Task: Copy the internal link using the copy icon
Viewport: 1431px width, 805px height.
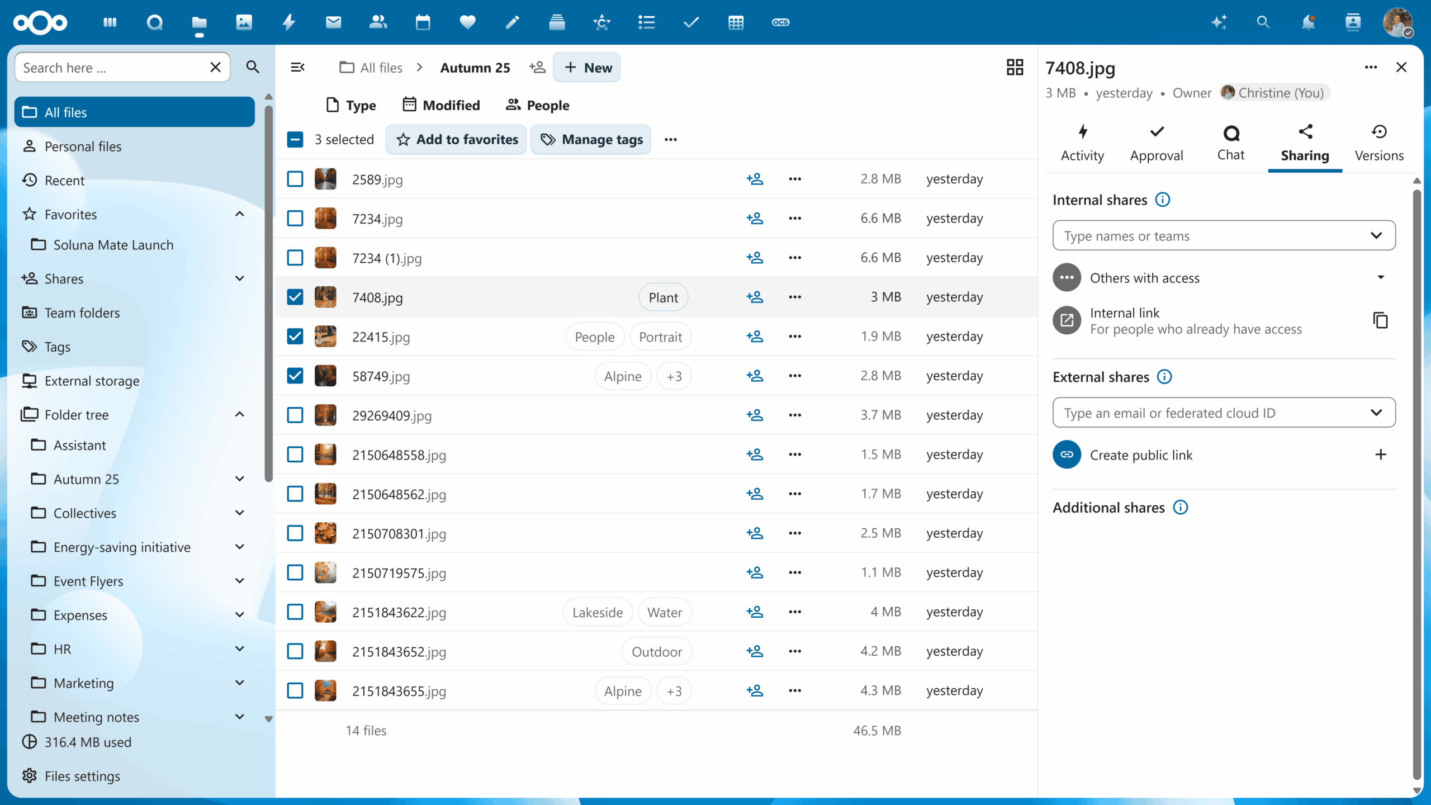Action: [1380, 320]
